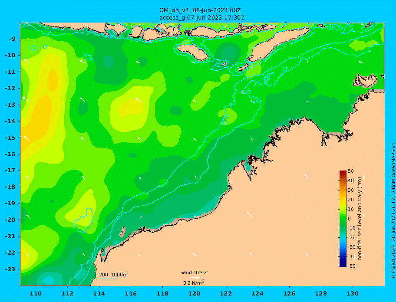Click the longitude axis label 128
This screenshot has width=396, height=302.
[x=321, y=294]
